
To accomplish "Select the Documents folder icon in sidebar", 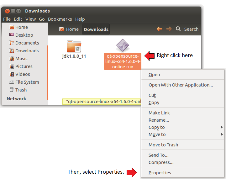I will click(x=12, y=43).
